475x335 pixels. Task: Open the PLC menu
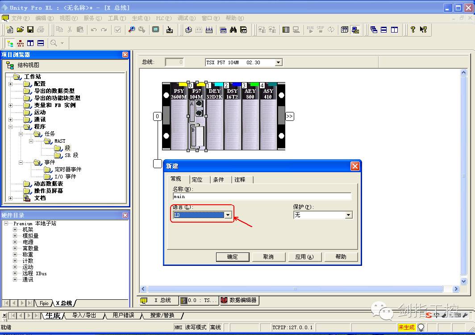[x=163, y=18]
